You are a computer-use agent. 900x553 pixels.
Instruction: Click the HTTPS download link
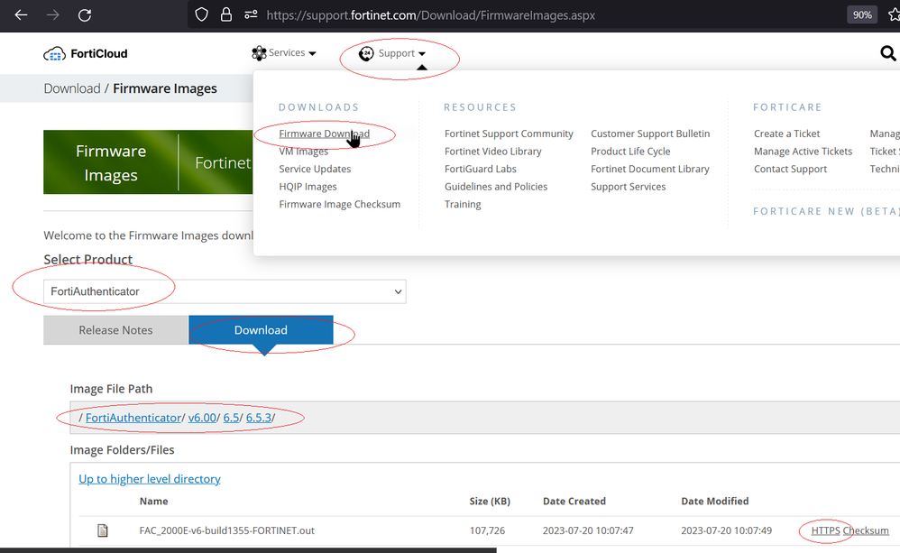825,530
